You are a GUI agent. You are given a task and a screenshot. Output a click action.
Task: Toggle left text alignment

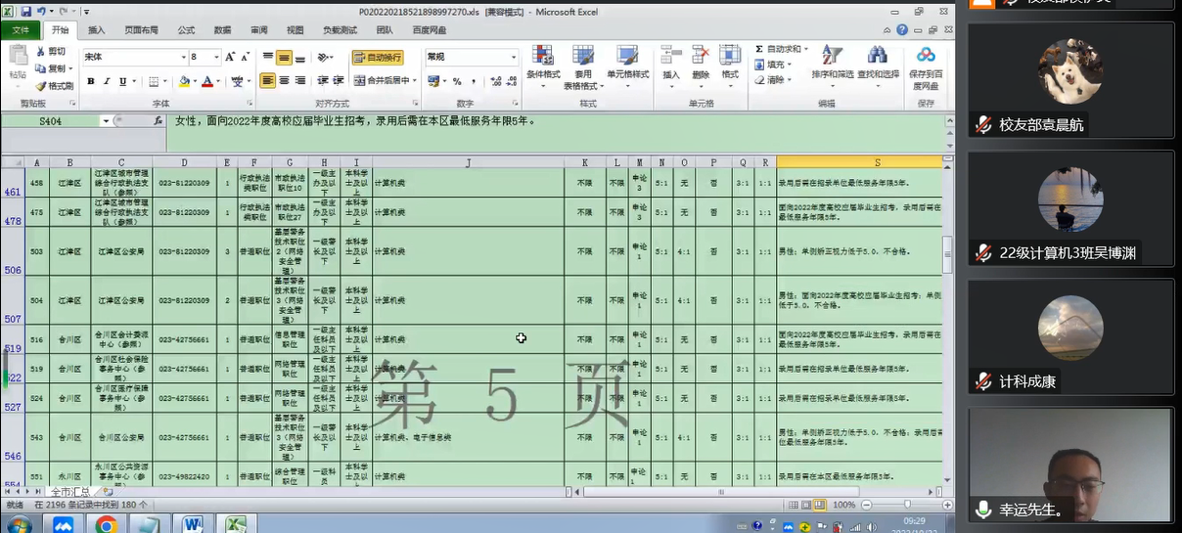click(267, 81)
